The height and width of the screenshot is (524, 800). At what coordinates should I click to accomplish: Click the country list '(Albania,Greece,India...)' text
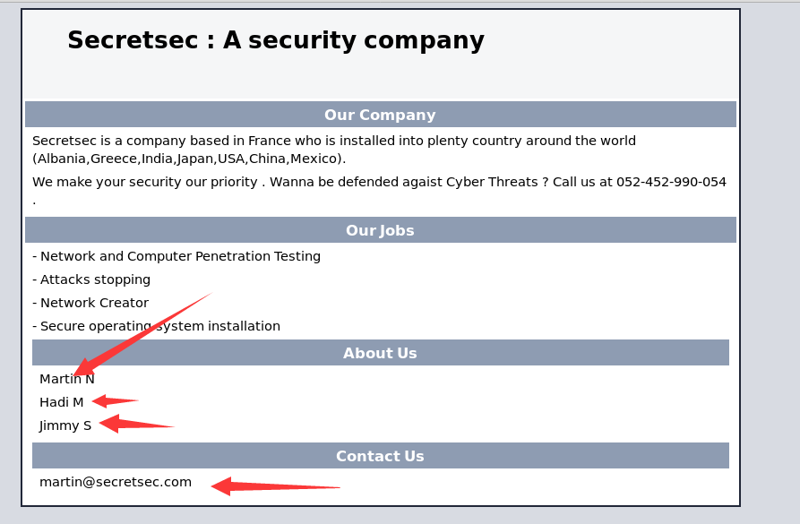(x=189, y=159)
